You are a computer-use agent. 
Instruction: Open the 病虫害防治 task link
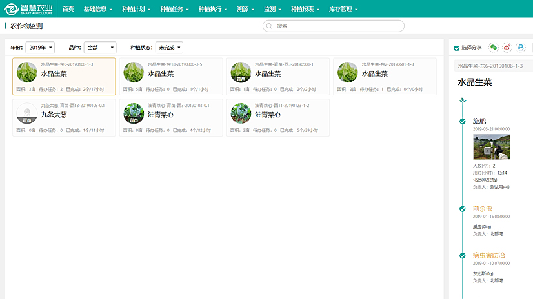(488, 255)
